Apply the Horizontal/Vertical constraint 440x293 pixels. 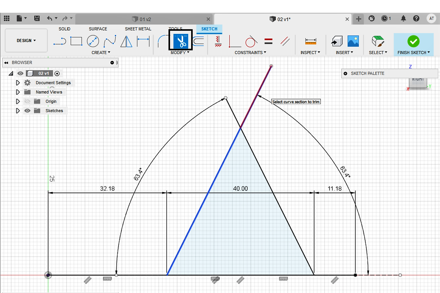coord(218,41)
